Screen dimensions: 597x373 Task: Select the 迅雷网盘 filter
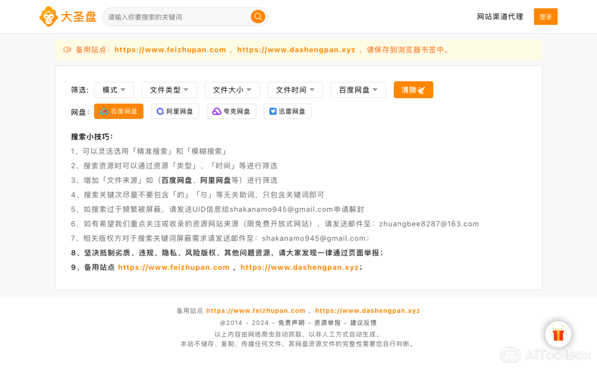point(287,111)
